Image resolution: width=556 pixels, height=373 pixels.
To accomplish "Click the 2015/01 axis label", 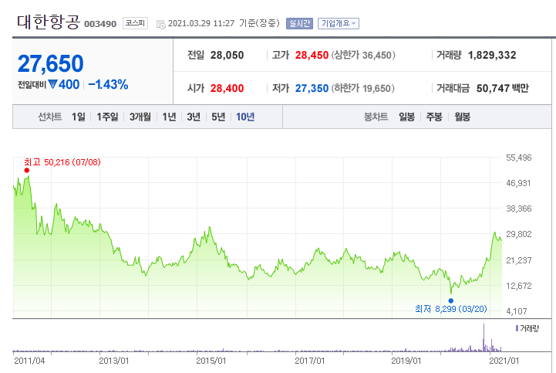I will tap(211, 361).
